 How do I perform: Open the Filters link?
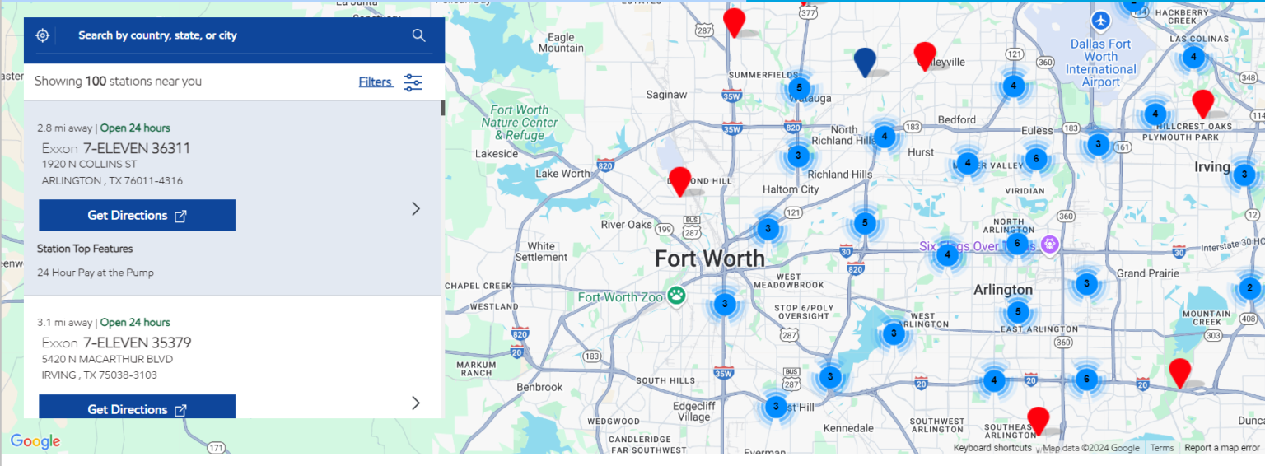pos(375,82)
